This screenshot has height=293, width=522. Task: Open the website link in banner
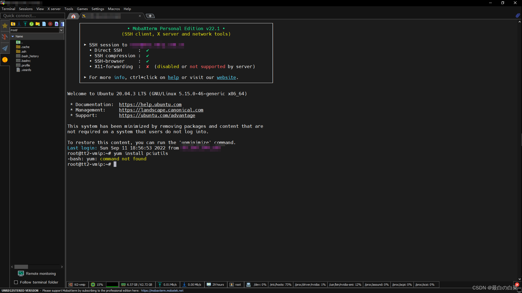tap(226, 78)
